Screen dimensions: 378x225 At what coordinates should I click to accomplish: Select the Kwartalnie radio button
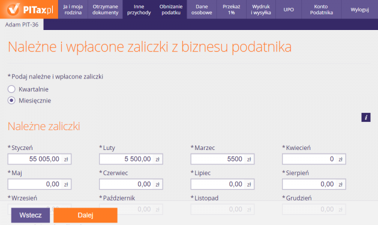coord(11,89)
